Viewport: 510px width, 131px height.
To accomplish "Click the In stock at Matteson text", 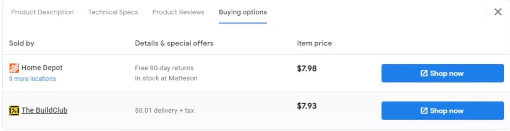I will click(x=166, y=78).
